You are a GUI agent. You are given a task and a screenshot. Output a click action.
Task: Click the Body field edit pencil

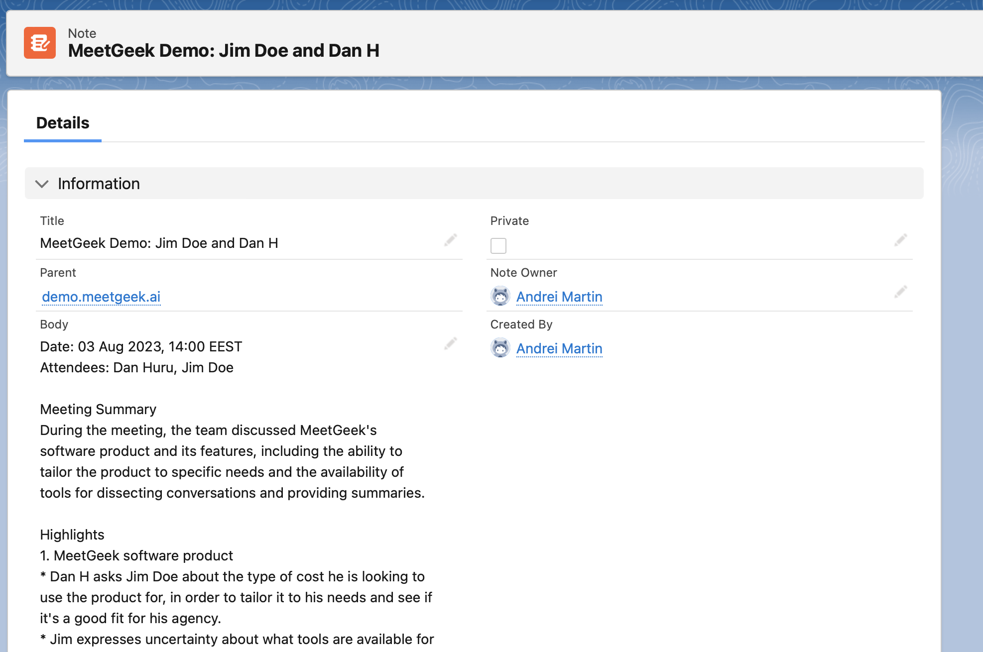(x=450, y=344)
